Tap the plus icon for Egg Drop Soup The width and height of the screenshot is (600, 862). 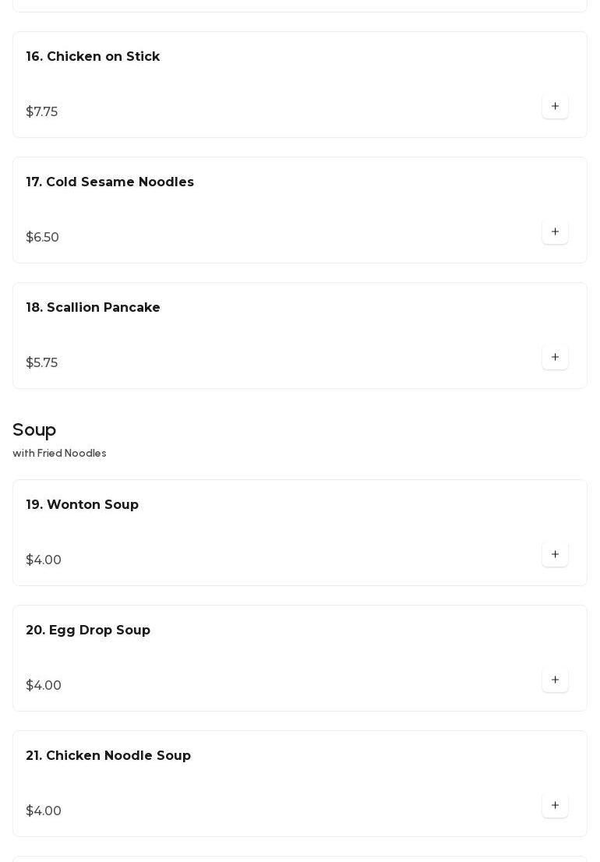[x=555, y=680]
